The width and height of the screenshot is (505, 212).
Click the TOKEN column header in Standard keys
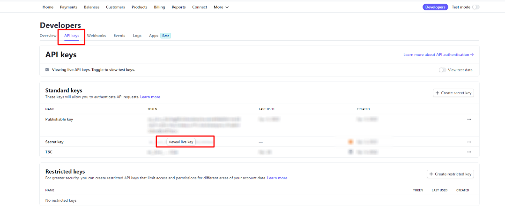(x=152, y=109)
